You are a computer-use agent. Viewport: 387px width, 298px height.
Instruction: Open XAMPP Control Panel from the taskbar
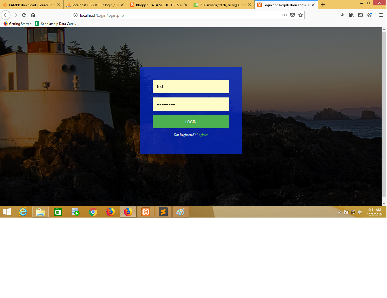pyautogui.click(x=146, y=212)
